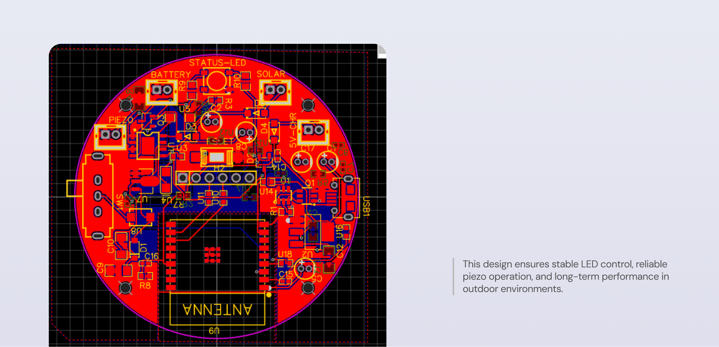Click the ANTENNA outline box
Screen dimensions: 719x347
pyautogui.click(x=217, y=309)
